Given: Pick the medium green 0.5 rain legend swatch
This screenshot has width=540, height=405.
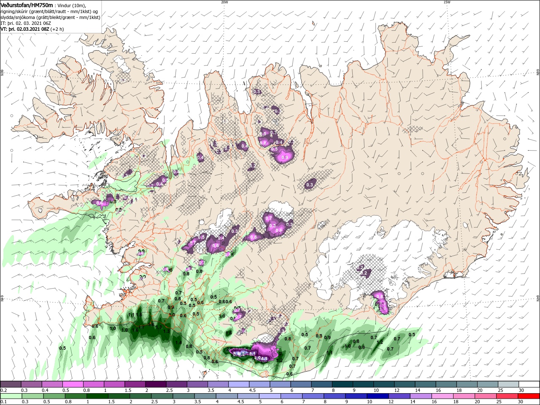Looking at the screenshot, I should (54, 396).
